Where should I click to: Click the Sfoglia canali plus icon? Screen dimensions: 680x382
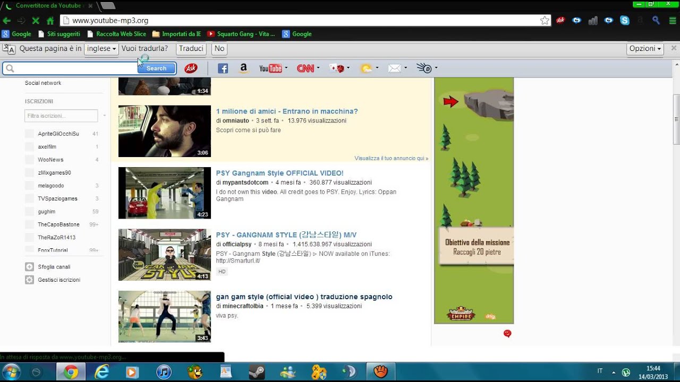pyautogui.click(x=29, y=267)
